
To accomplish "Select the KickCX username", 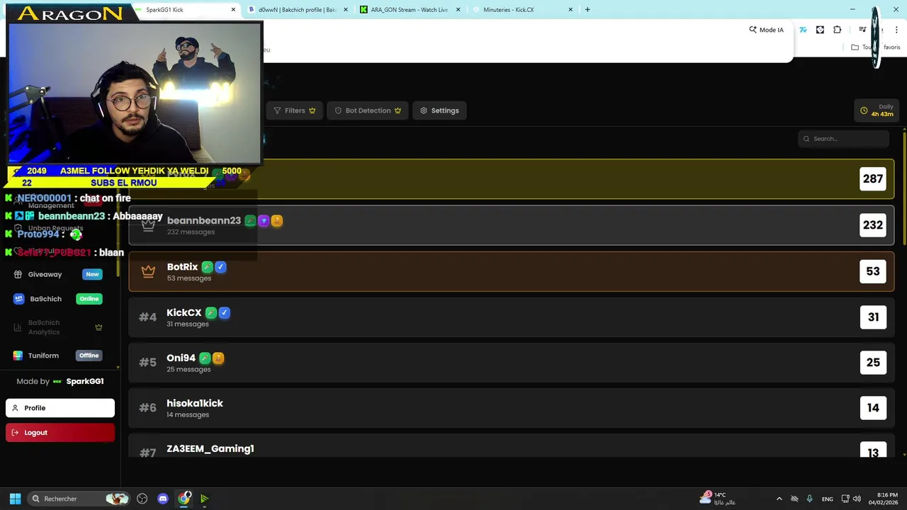I will pos(184,312).
